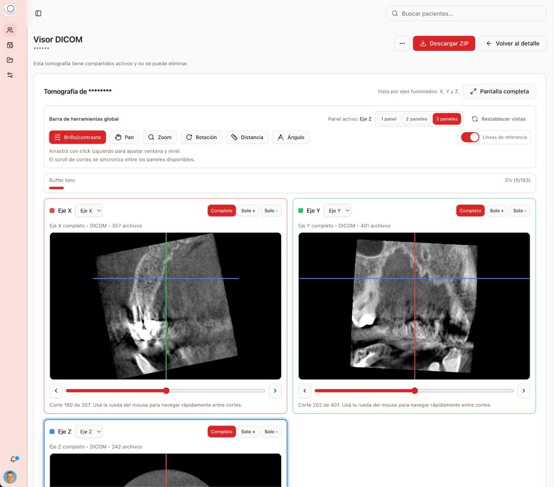Select the Rotación tool
554x487 pixels.
click(x=201, y=137)
